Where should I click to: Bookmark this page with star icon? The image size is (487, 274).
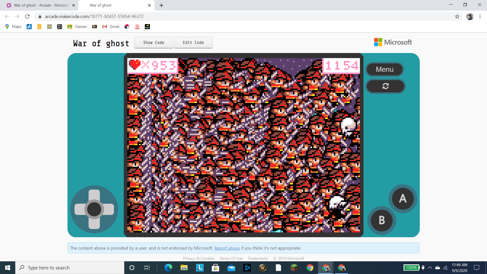(x=457, y=16)
